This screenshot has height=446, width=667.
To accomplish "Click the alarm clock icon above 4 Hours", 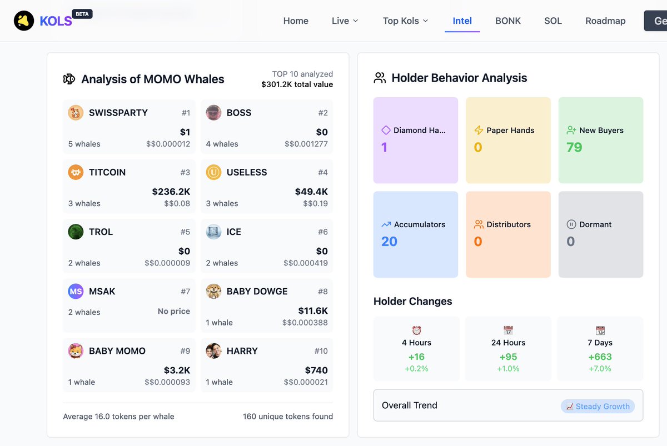I will click(416, 330).
